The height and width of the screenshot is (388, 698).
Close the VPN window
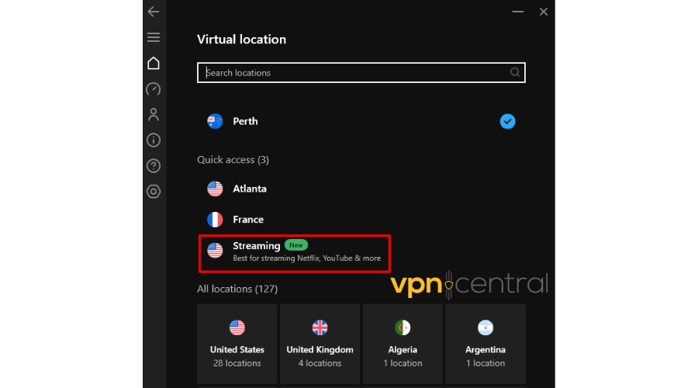click(544, 12)
